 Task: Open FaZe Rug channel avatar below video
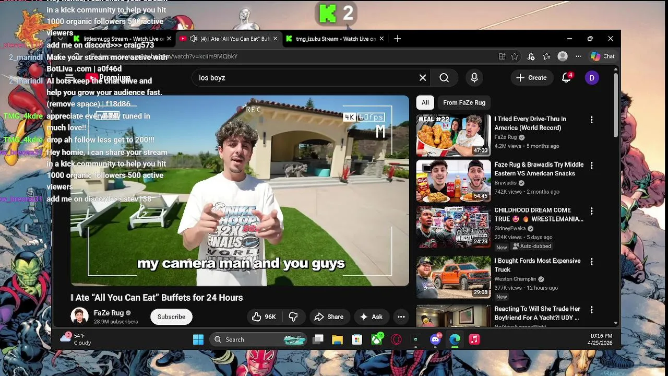pyautogui.click(x=79, y=316)
